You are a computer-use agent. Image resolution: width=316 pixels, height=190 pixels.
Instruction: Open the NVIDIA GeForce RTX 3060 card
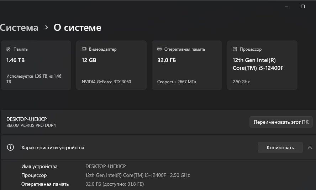(x=111, y=65)
